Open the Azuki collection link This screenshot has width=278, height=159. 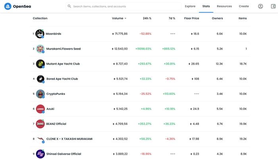50,109
